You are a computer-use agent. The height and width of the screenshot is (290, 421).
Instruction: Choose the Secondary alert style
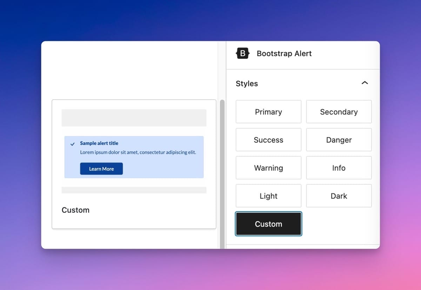[x=339, y=112]
